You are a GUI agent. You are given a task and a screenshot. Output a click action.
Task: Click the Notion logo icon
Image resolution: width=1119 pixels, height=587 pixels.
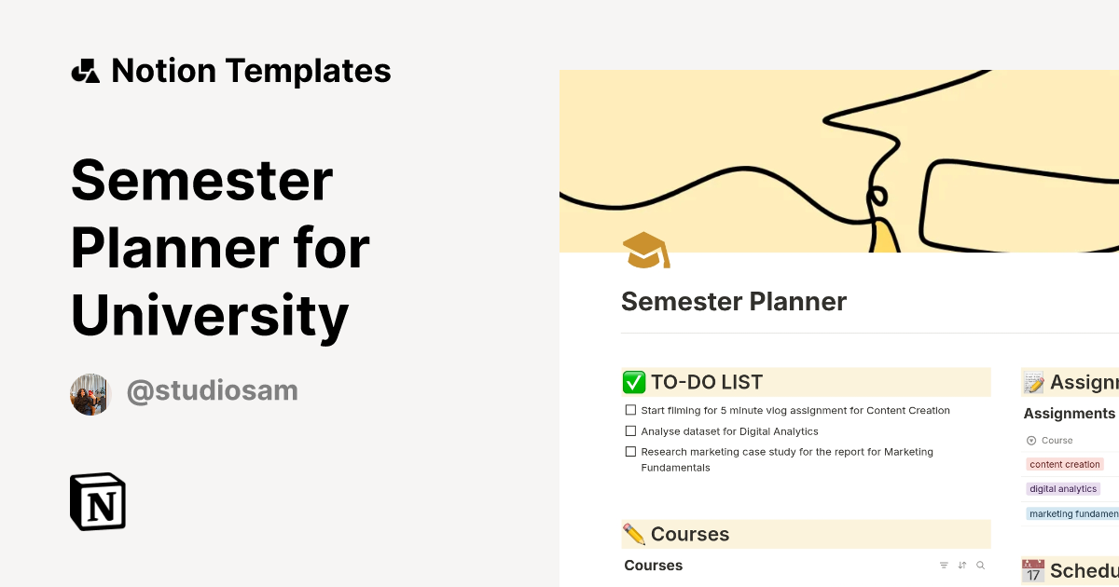(x=97, y=501)
